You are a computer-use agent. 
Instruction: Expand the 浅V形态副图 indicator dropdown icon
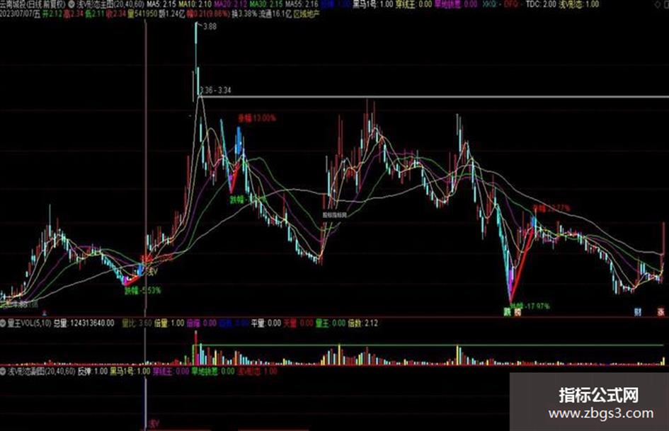click(x=4, y=372)
